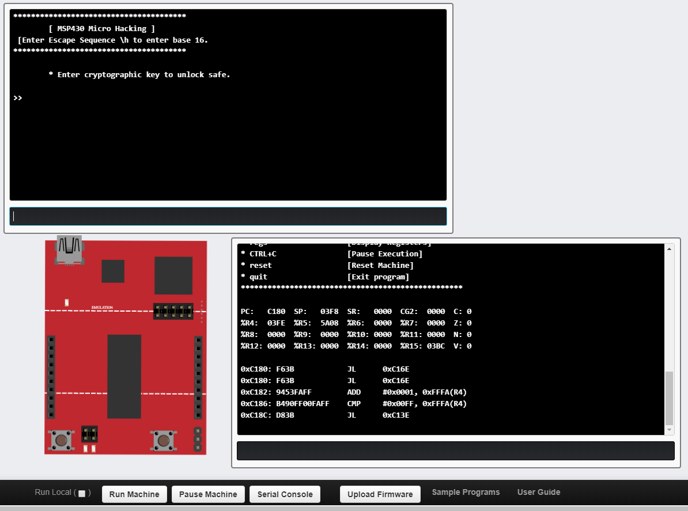
Task: Focus the debugger command input field
Action: click(x=455, y=451)
